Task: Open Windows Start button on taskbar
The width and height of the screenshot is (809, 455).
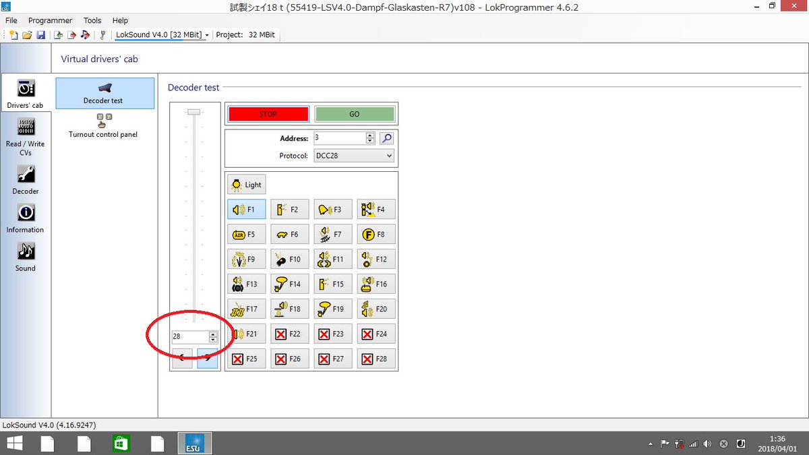Action: [14, 444]
